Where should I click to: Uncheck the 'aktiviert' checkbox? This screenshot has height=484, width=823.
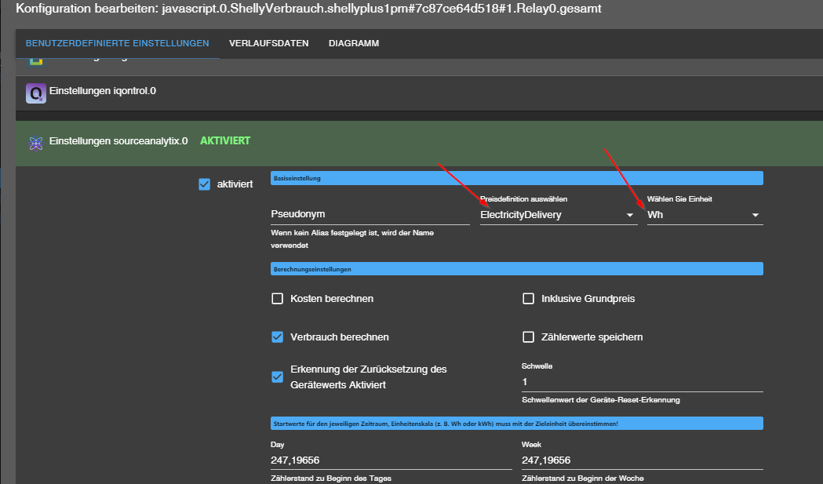pos(204,184)
